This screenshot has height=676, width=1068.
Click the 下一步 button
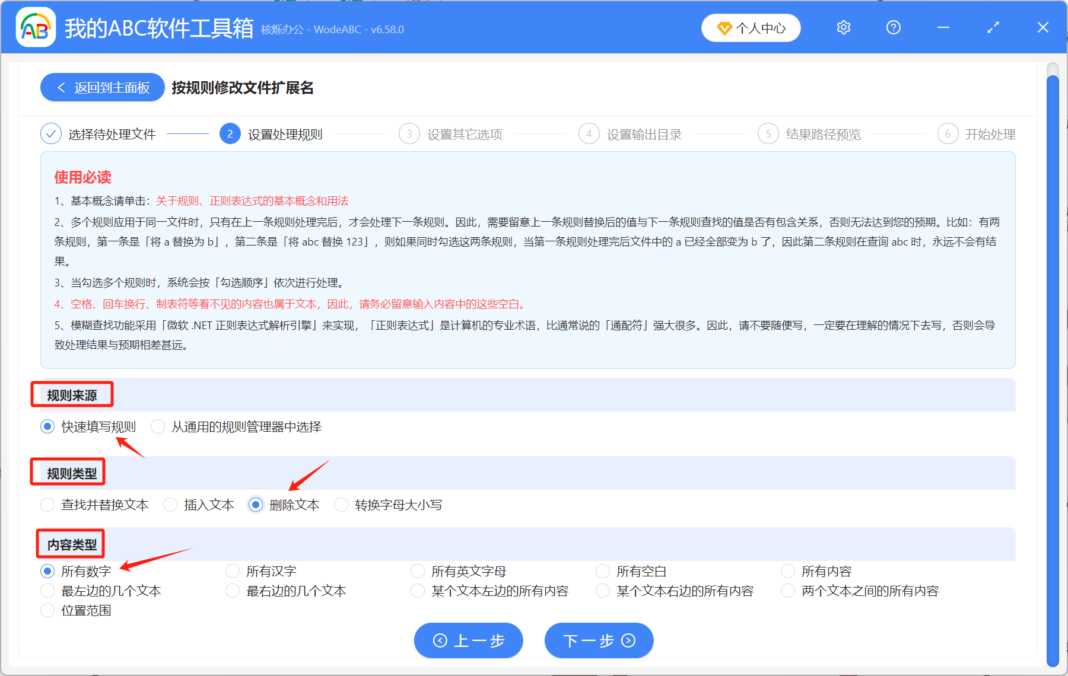[x=598, y=640]
